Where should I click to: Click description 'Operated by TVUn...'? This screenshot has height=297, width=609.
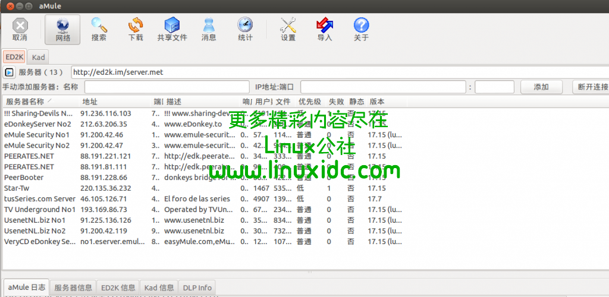tap(199, 209)
